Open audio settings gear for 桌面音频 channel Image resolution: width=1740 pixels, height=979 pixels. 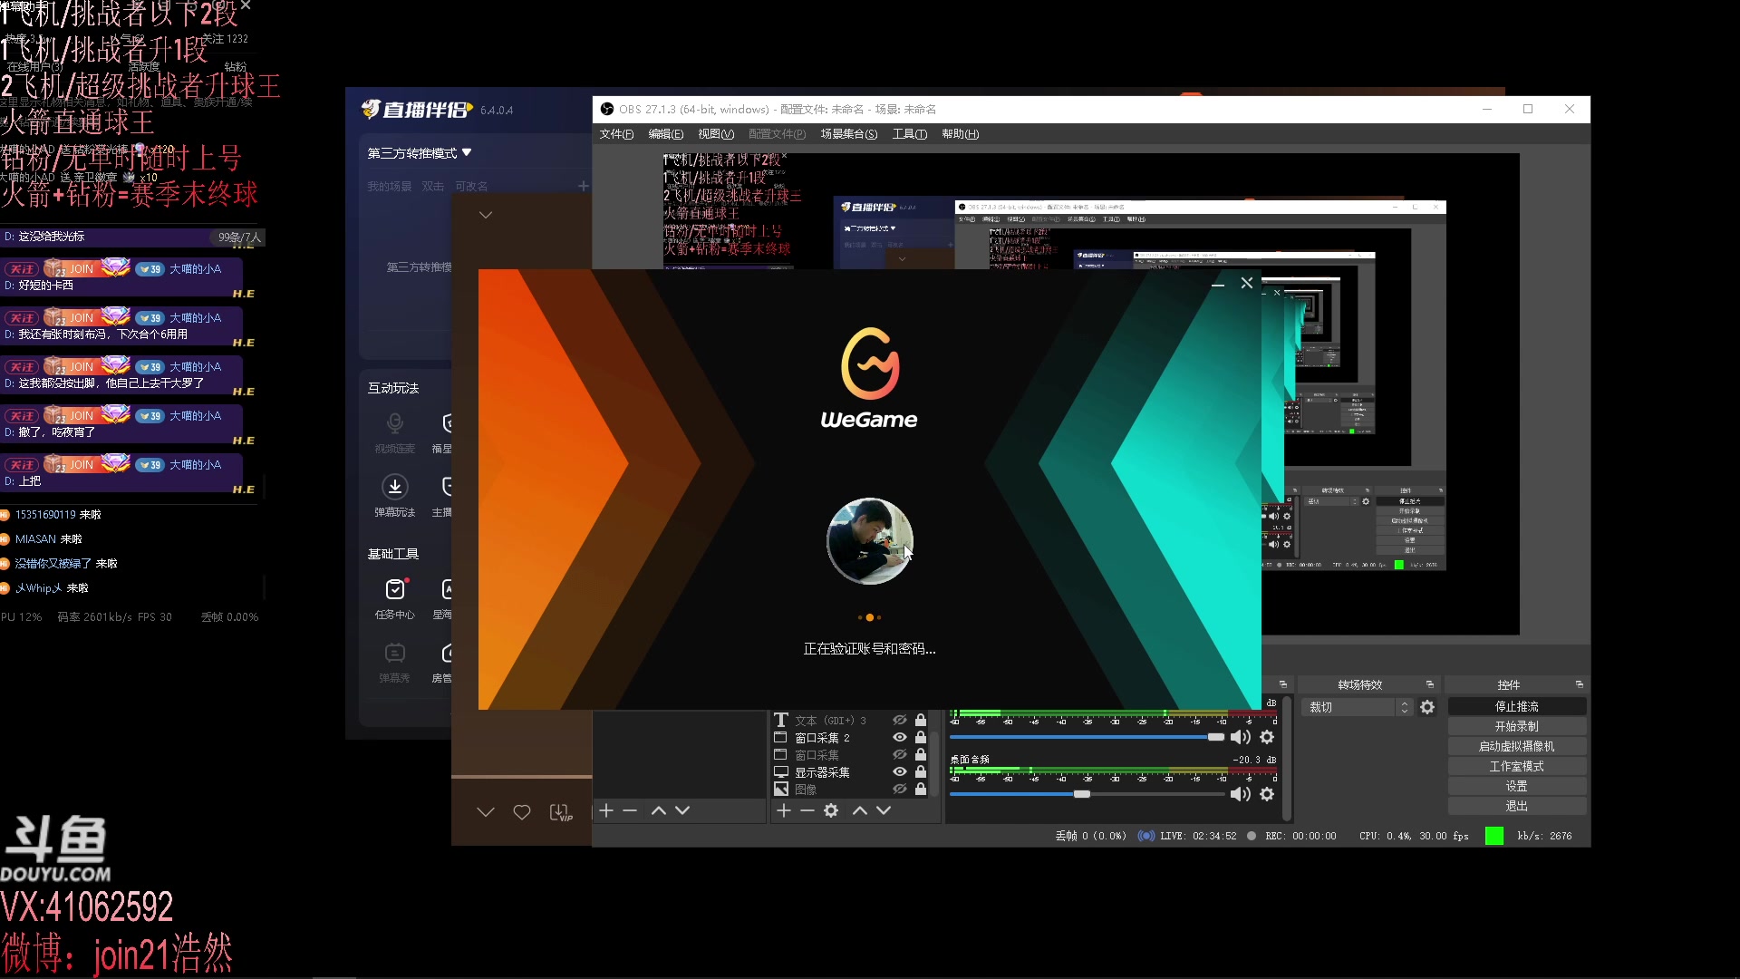coord(1267,794)
